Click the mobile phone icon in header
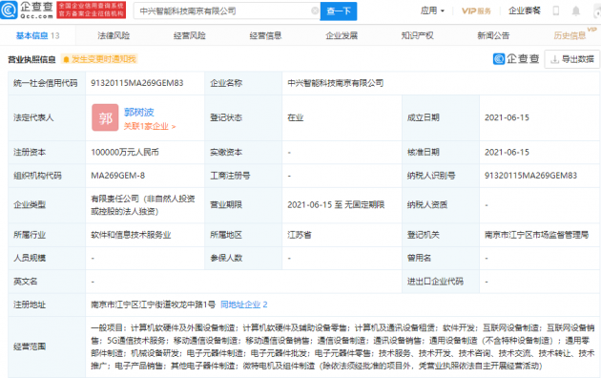 pos(556,10)
